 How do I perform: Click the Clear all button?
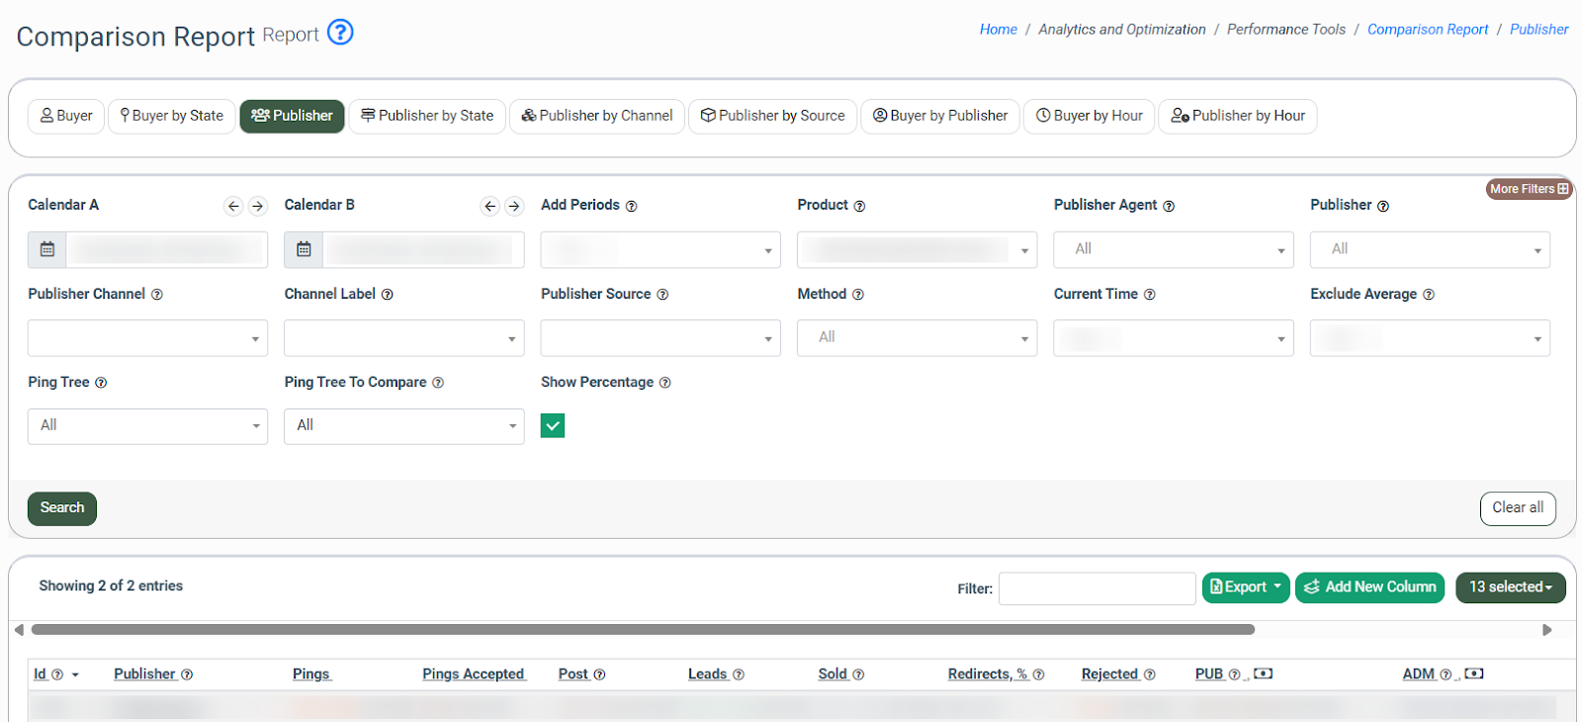(1517, 507)
